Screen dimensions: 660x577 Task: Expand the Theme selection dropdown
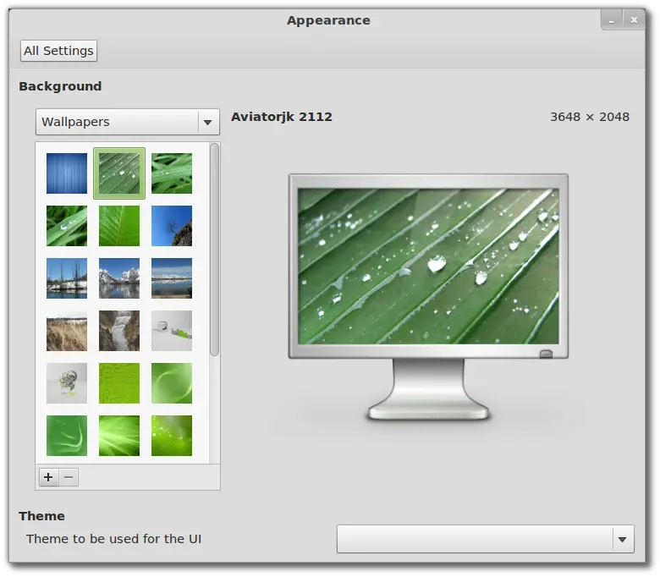(486, 539)
